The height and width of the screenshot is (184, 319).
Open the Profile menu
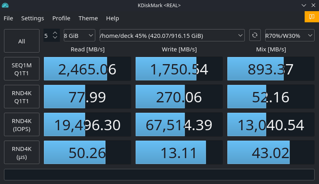[x=61, y=18]
